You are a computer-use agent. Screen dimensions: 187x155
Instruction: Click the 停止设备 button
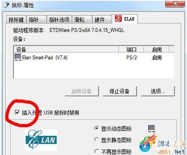point(120,91)
